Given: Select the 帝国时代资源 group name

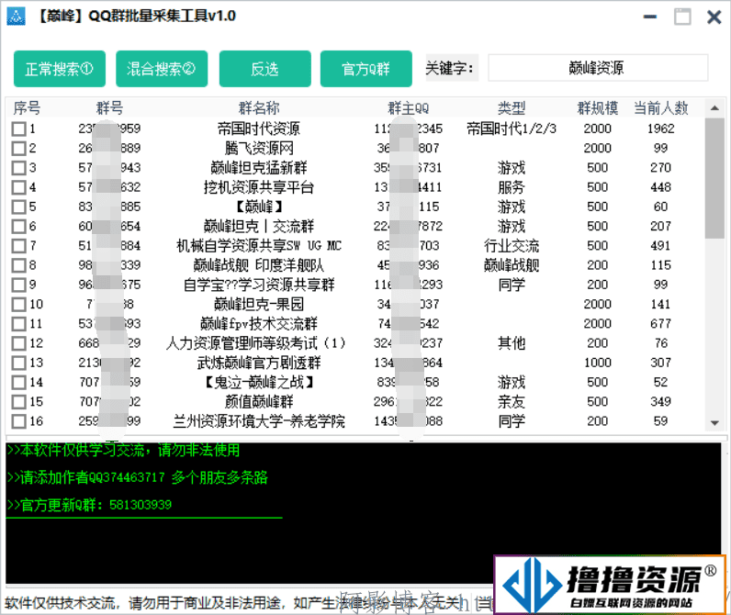Looking at the screenshot, I should click(x=259, y=129).
